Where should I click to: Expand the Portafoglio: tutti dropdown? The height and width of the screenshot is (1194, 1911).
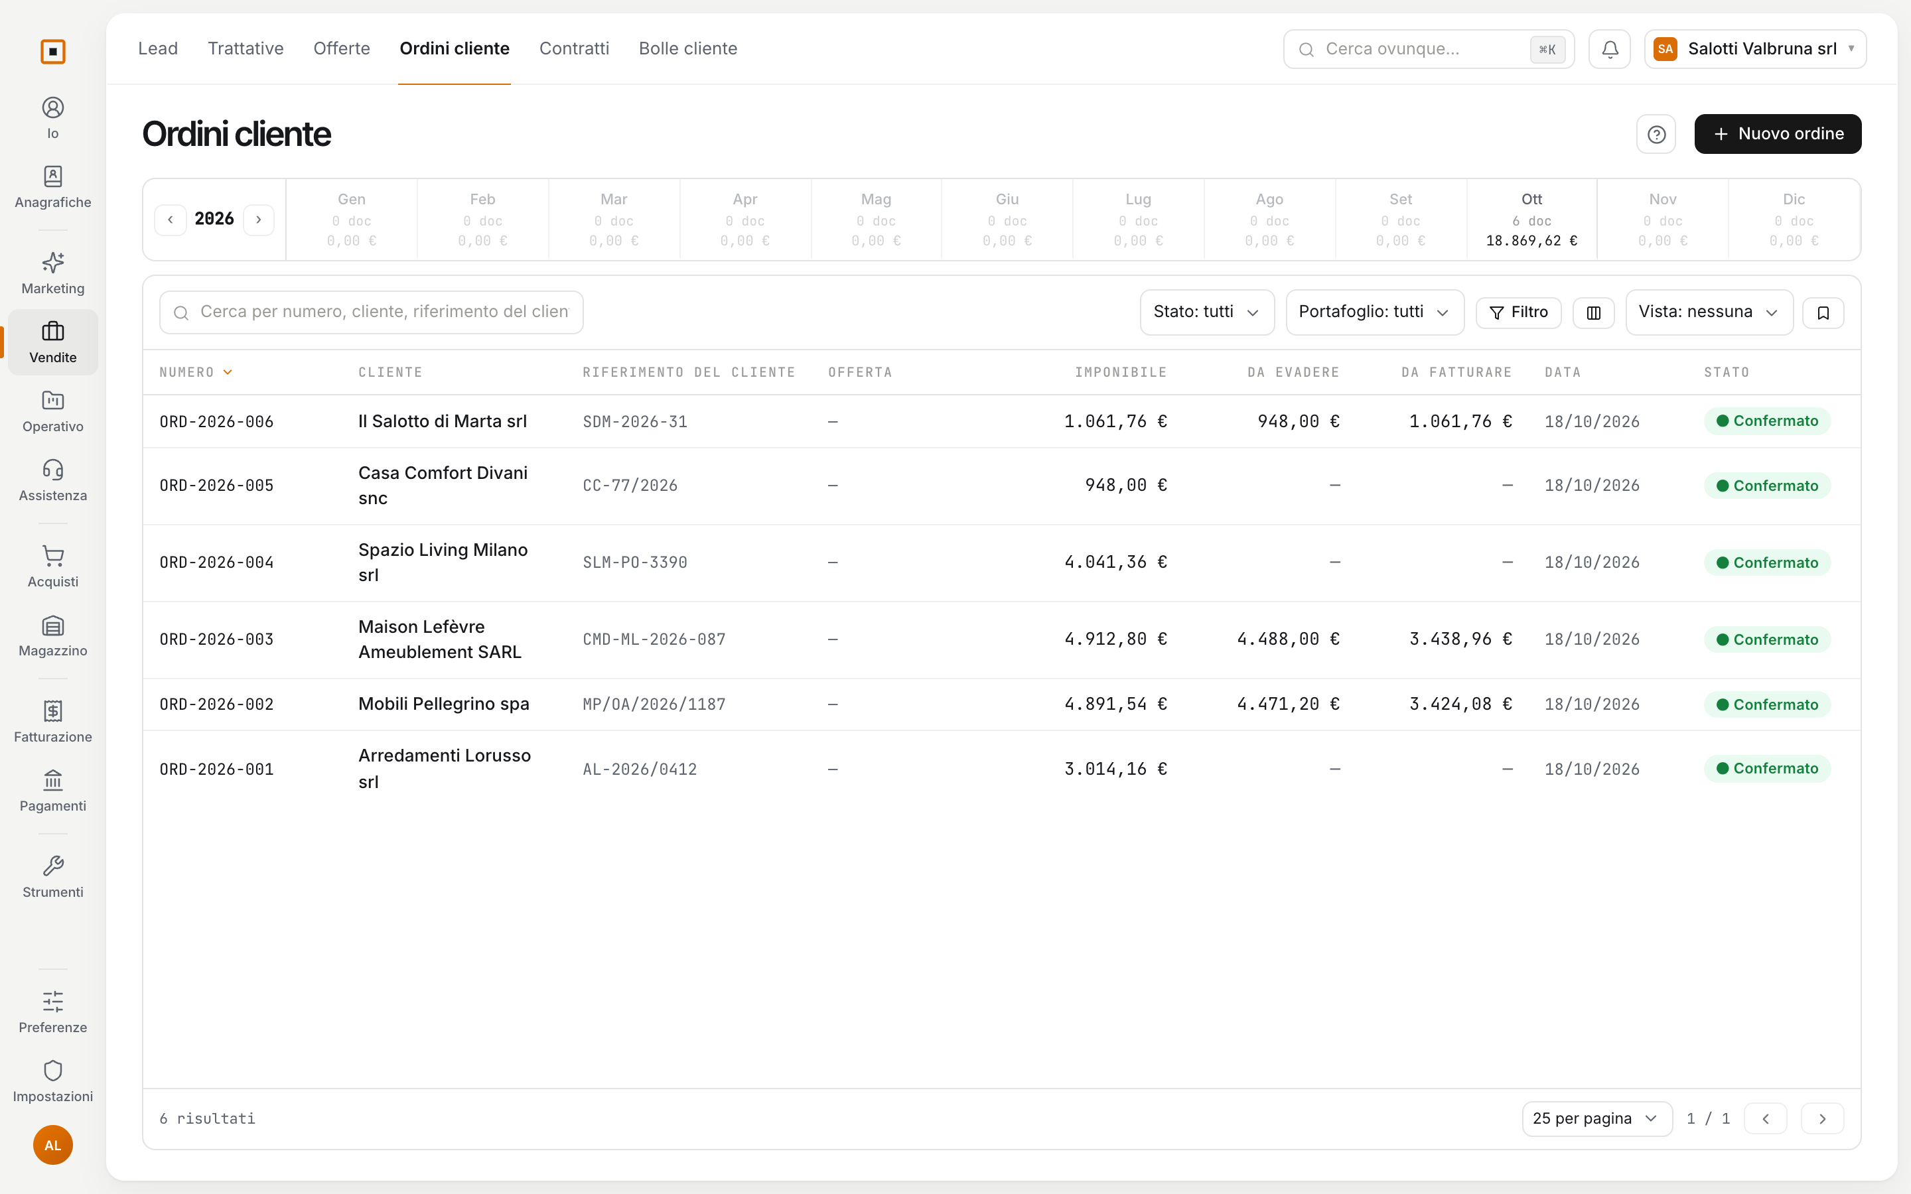pyautogui.click(x=1375, y=312)
